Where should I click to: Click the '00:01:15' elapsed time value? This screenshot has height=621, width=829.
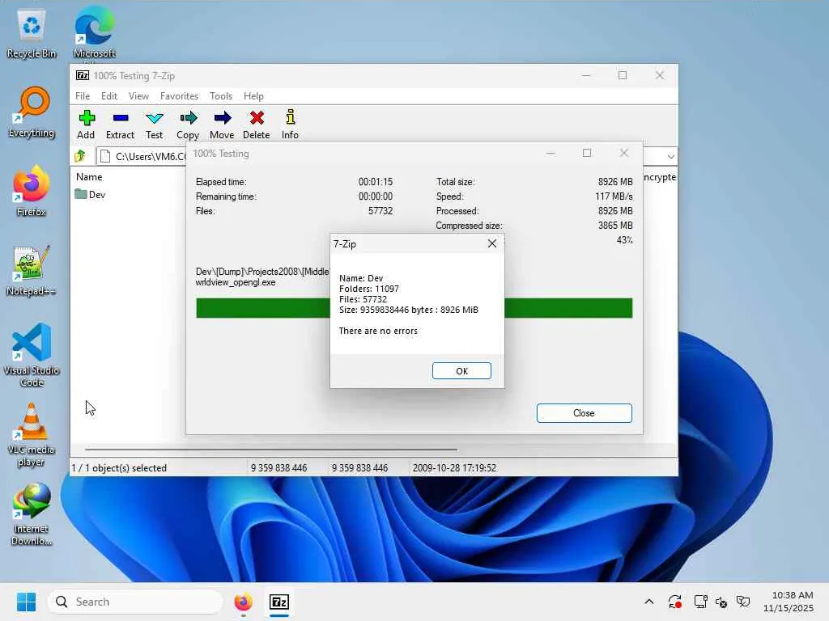click(x=376, y=182)
